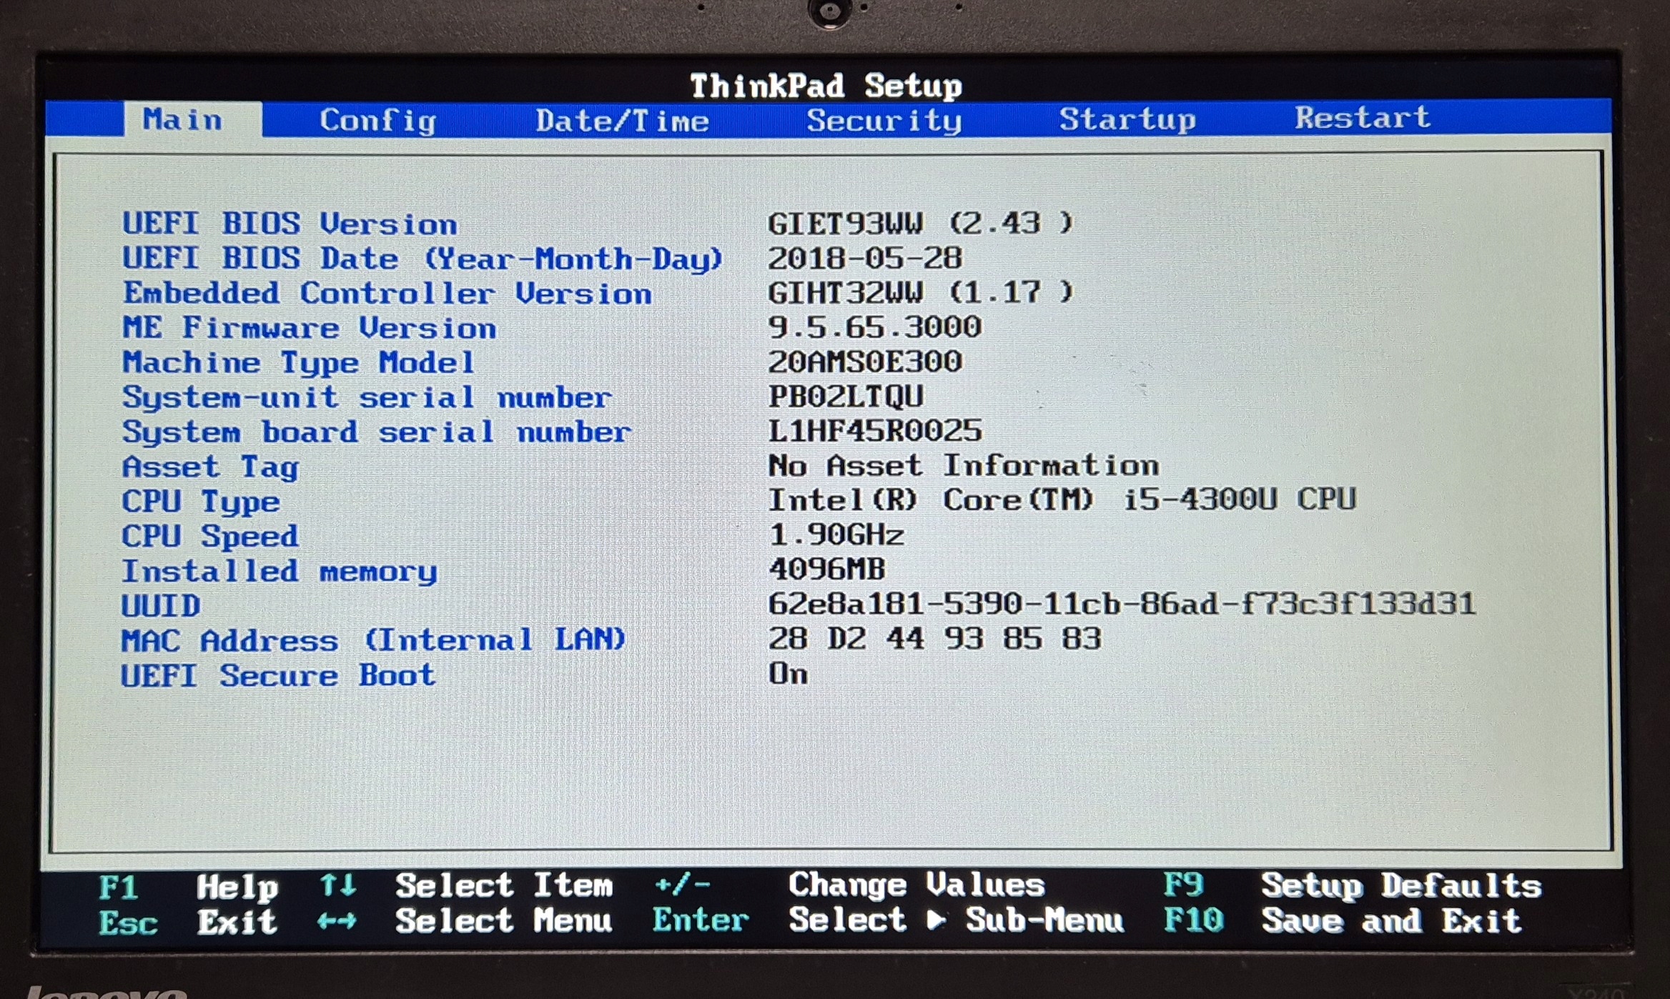Click the Help legend text
Image resolution: width=1670 pixels, height=999 pixels.
tap(237, 888)
